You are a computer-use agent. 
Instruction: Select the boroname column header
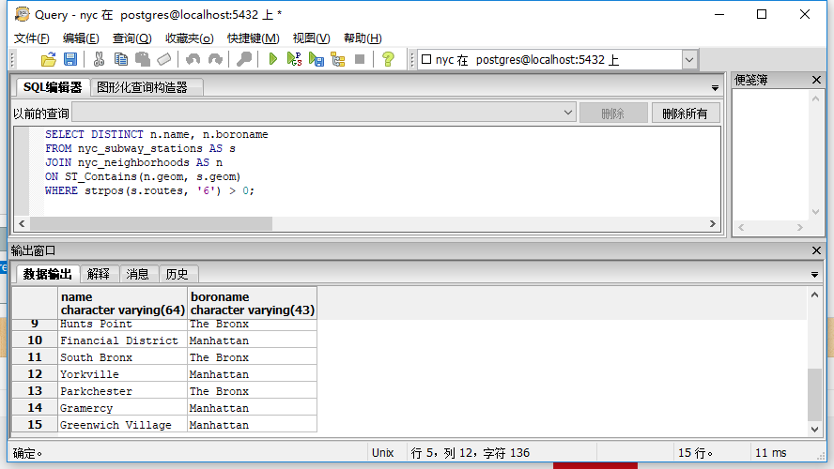coord(252,303)
